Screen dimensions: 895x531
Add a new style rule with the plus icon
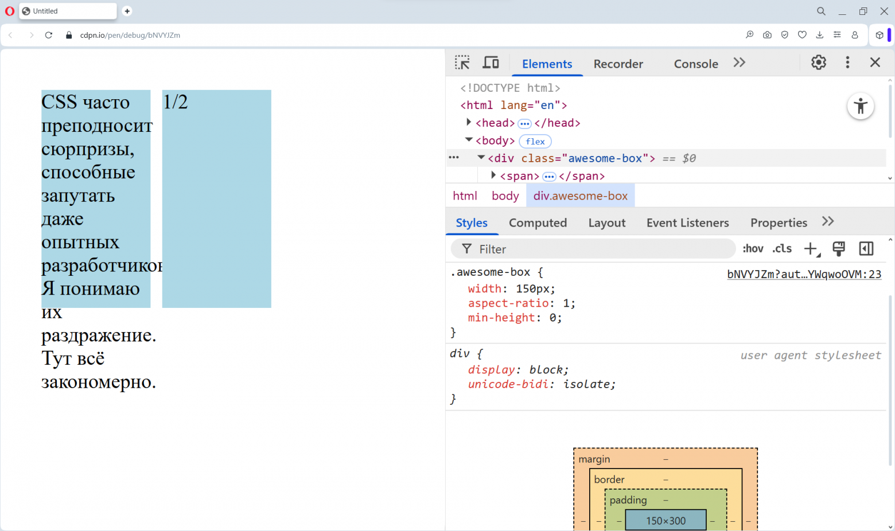[810, 248]
